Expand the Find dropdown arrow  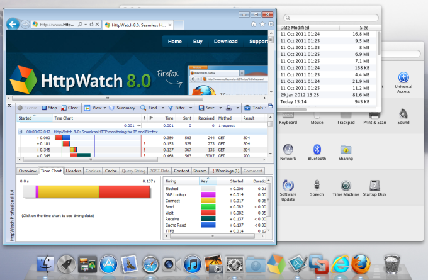[x=163, y=108]
